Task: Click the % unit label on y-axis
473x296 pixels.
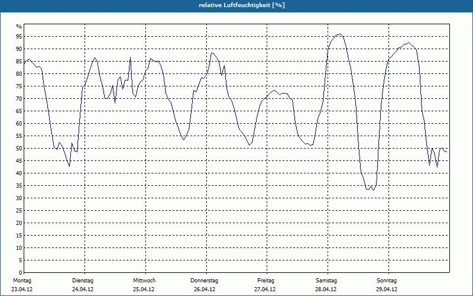Action: point(19,27)
